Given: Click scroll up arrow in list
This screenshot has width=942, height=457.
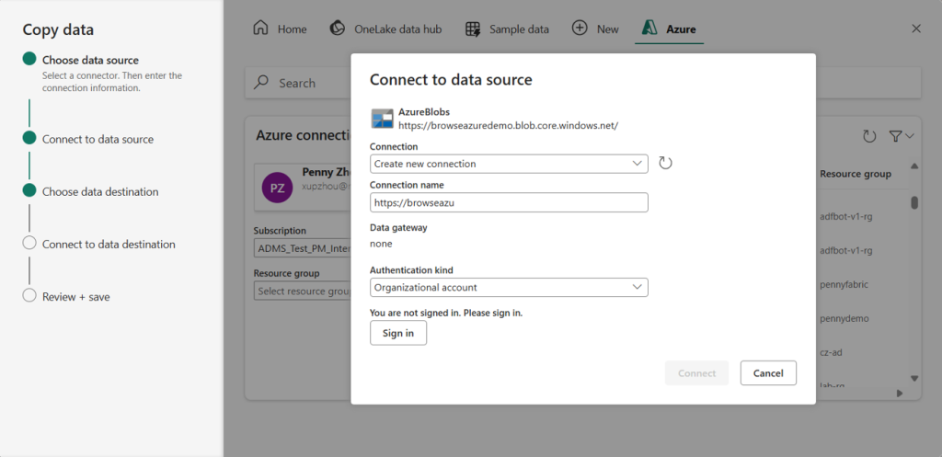Looking at the screenshot, I should [914, 166].
